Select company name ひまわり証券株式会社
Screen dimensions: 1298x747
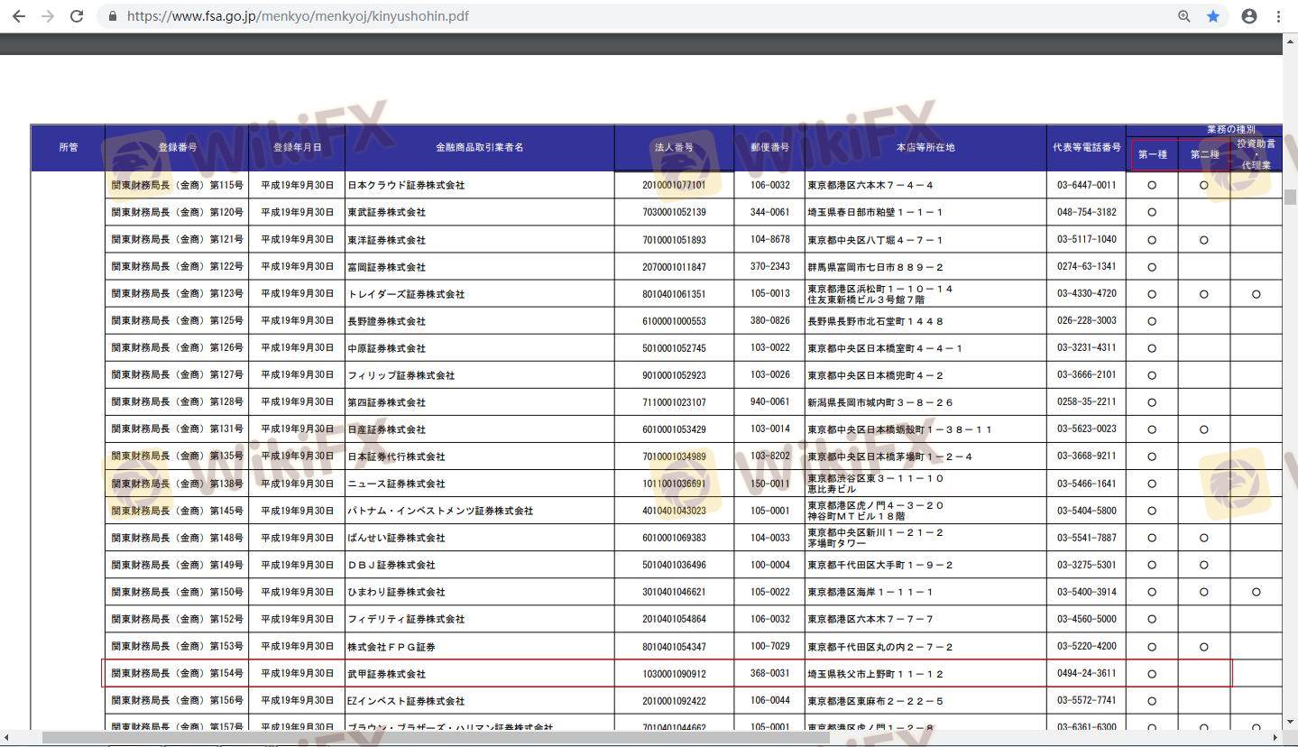pos(396,592)
